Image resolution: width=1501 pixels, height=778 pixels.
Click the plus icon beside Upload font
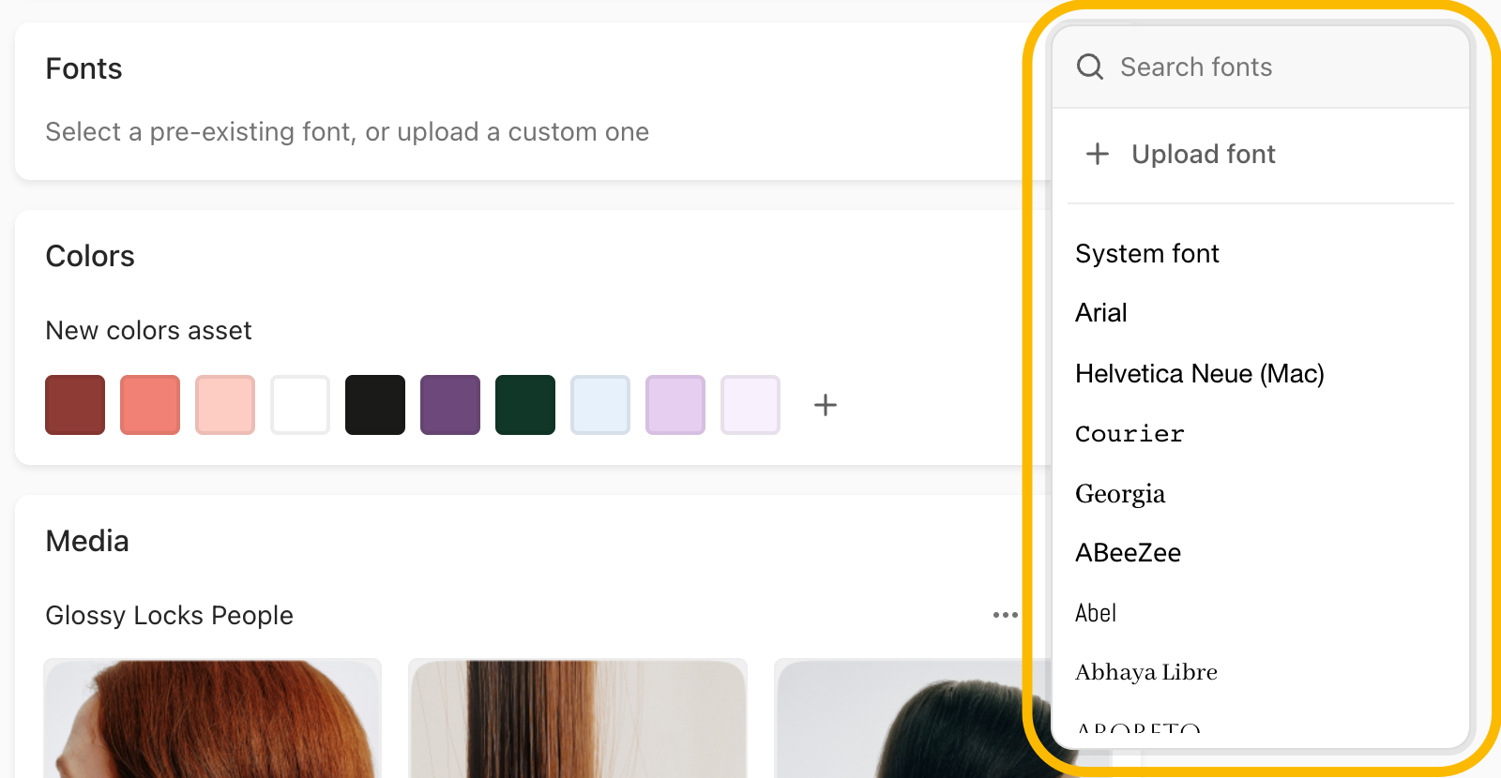click(x=1098, y=154)
